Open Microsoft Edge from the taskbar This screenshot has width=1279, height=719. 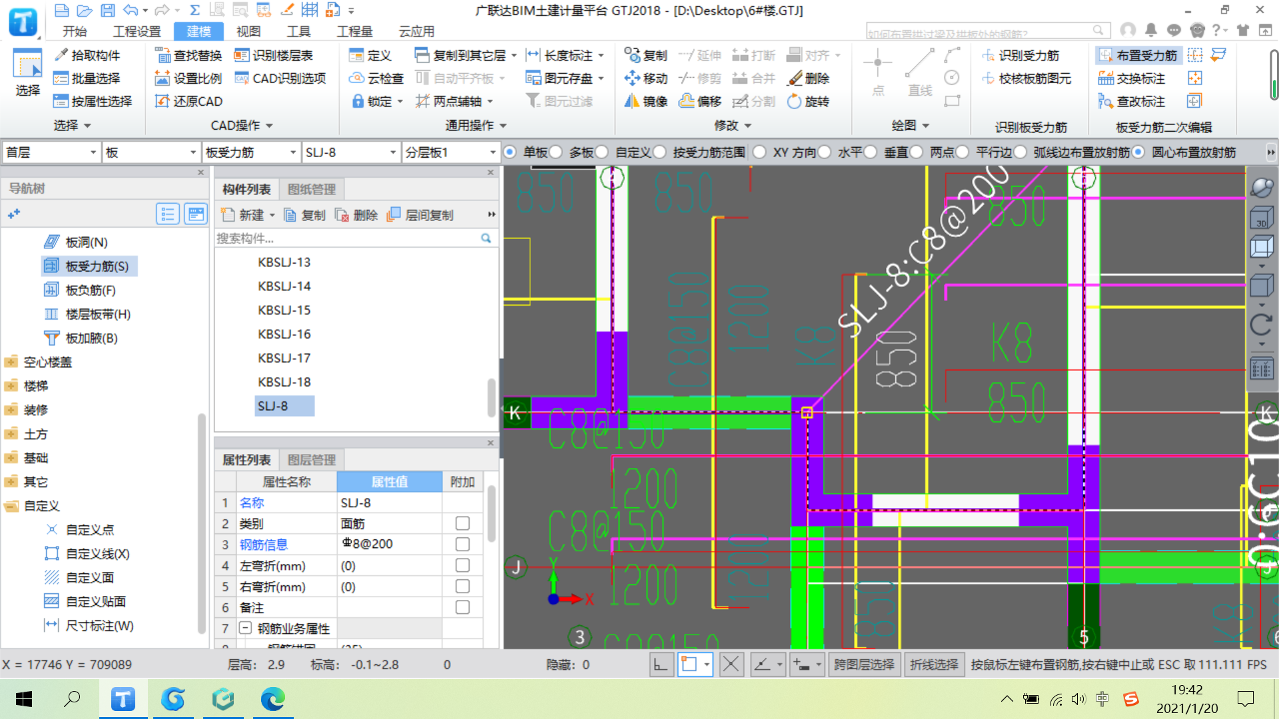[x=273, y=699]
